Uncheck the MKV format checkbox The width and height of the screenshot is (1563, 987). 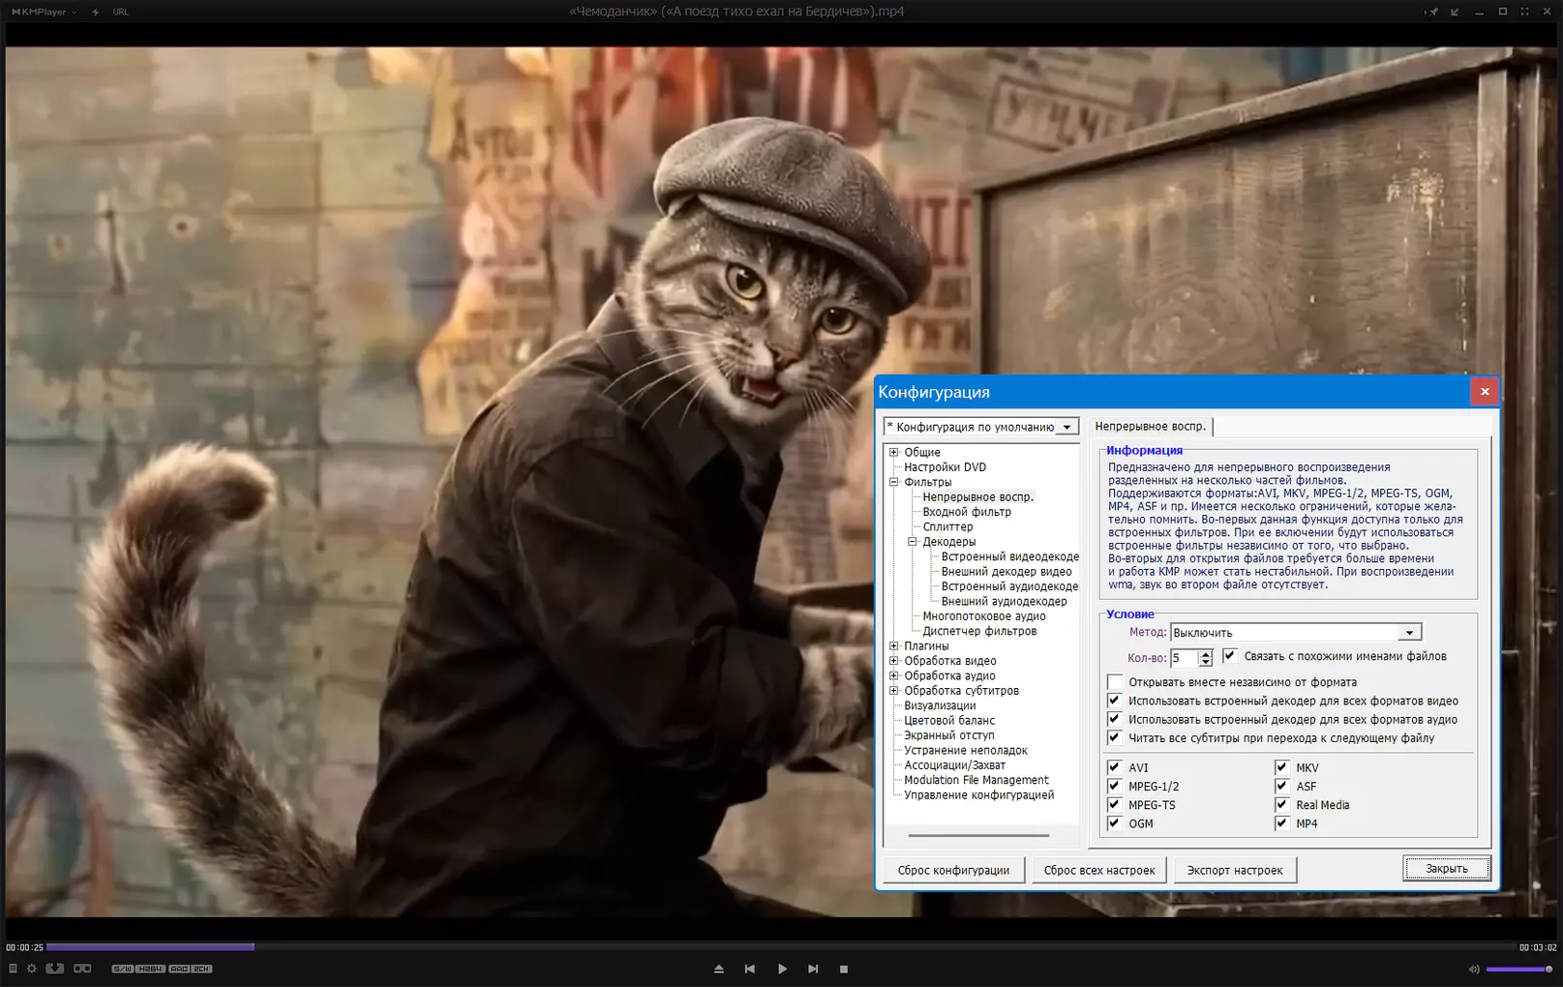point(1282,767)
